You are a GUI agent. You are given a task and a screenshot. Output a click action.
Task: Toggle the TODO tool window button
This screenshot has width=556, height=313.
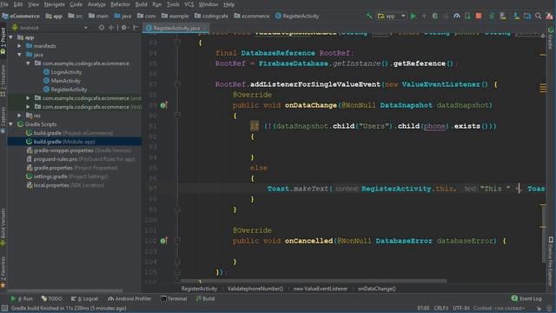click(x=52, y=299)
